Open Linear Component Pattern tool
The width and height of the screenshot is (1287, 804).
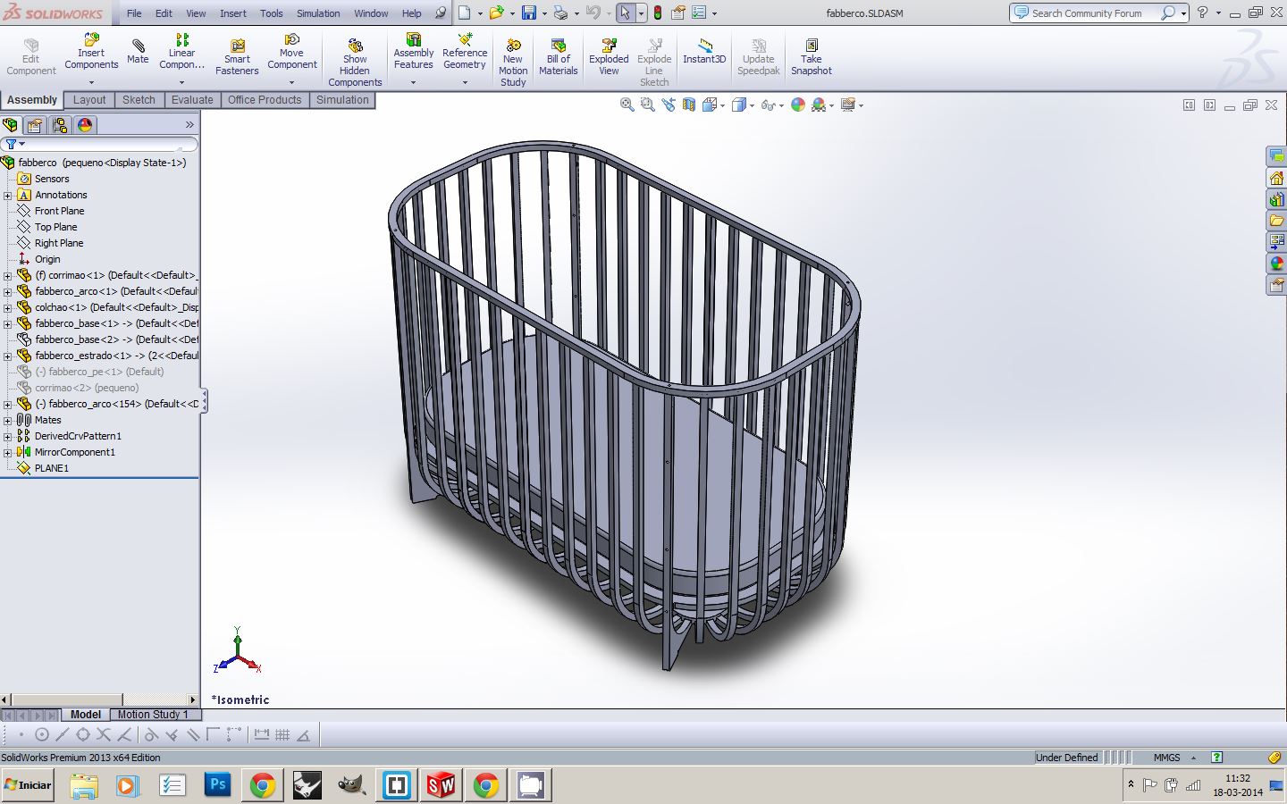(x=181, y=52)
